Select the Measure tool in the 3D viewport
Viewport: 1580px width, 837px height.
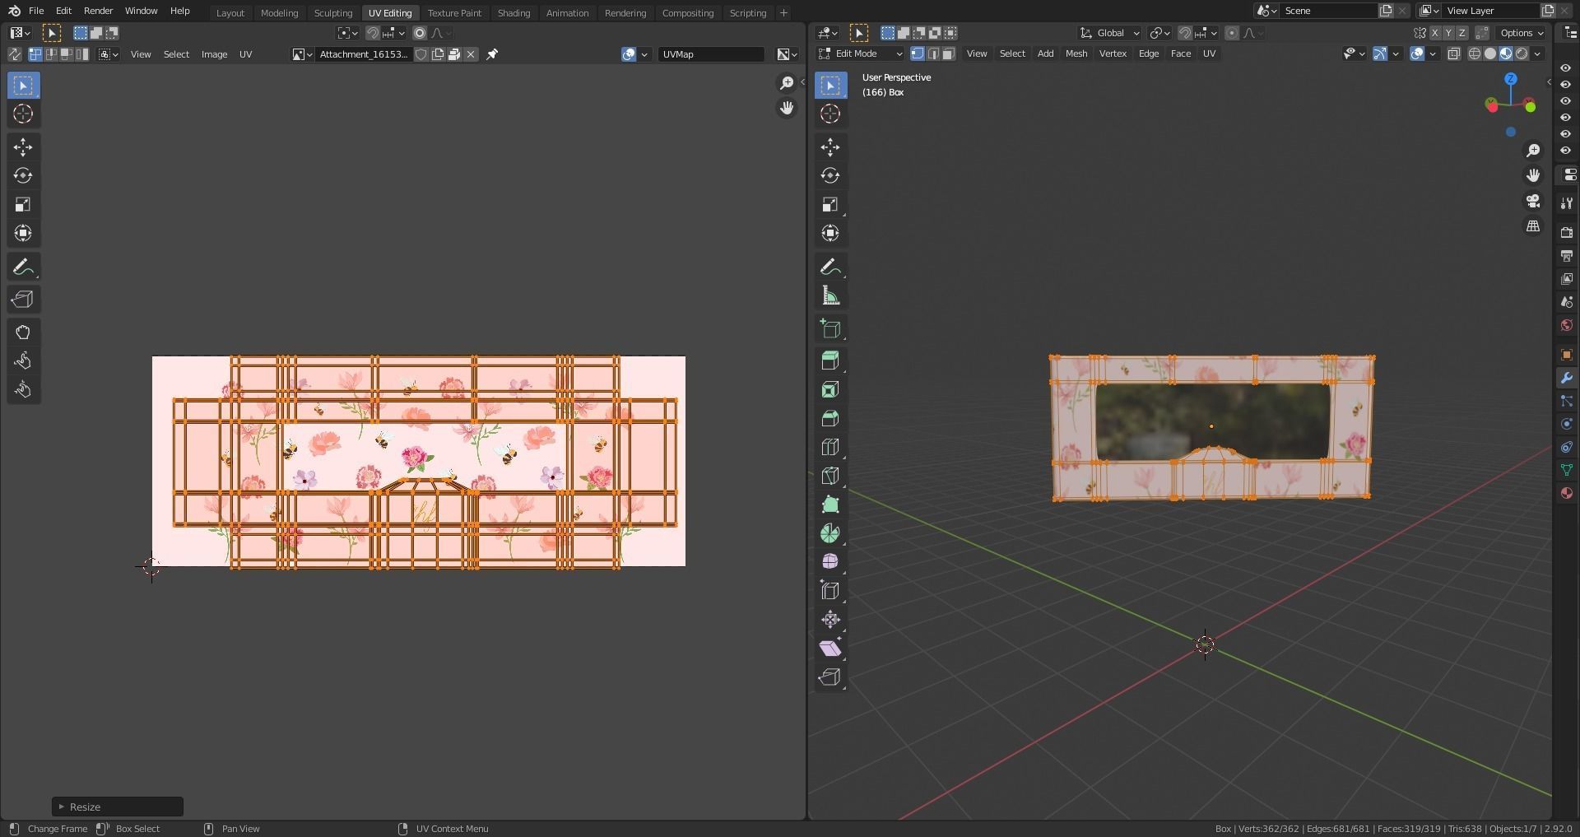(830, 296)
